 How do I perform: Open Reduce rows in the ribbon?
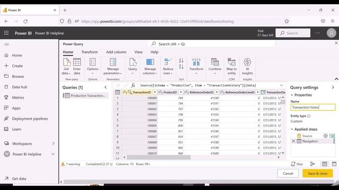click(x=168, y=66)
